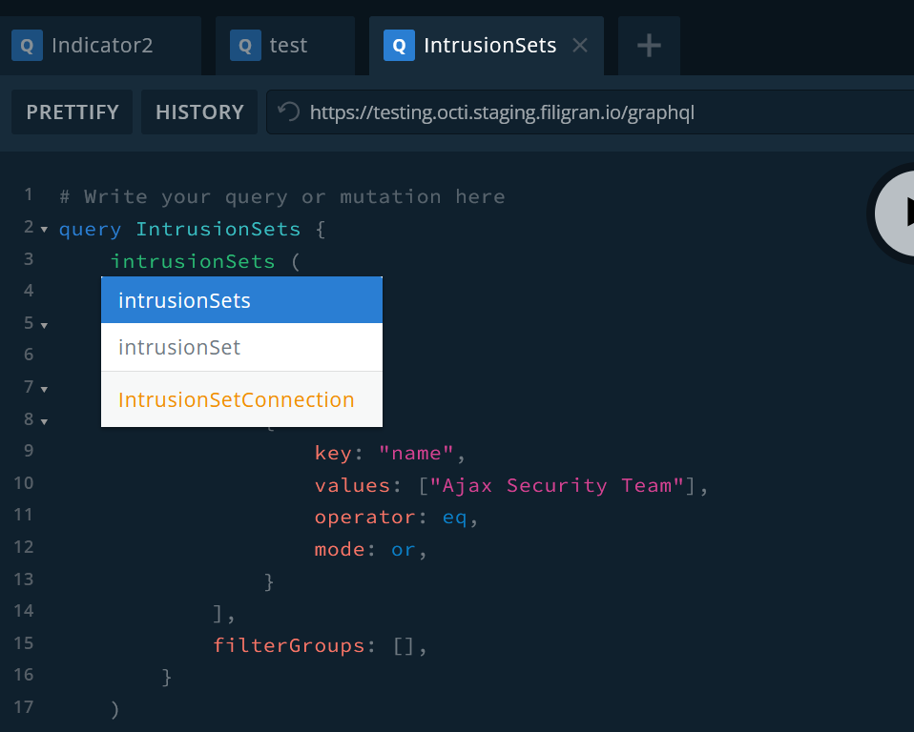Choose intrusionSets autocomplete suggestion
The width and height of the screenshot is (914, 732).
(242, 300)
